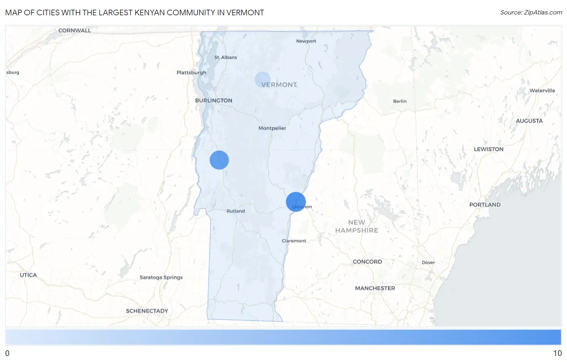The image size is (567, 362).
Task: Click the St. Albans label
Action: click(225, 57)
